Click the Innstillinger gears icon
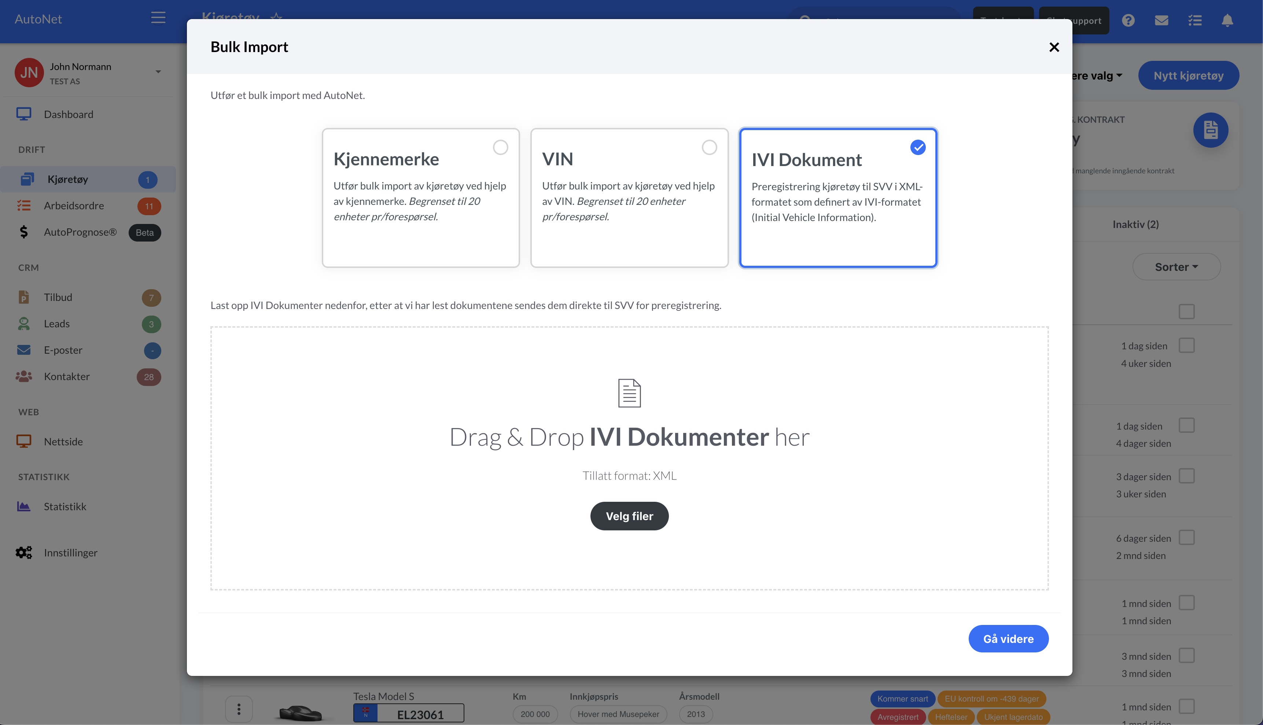The image size is (1263, 725). click(x=23, y=553)
